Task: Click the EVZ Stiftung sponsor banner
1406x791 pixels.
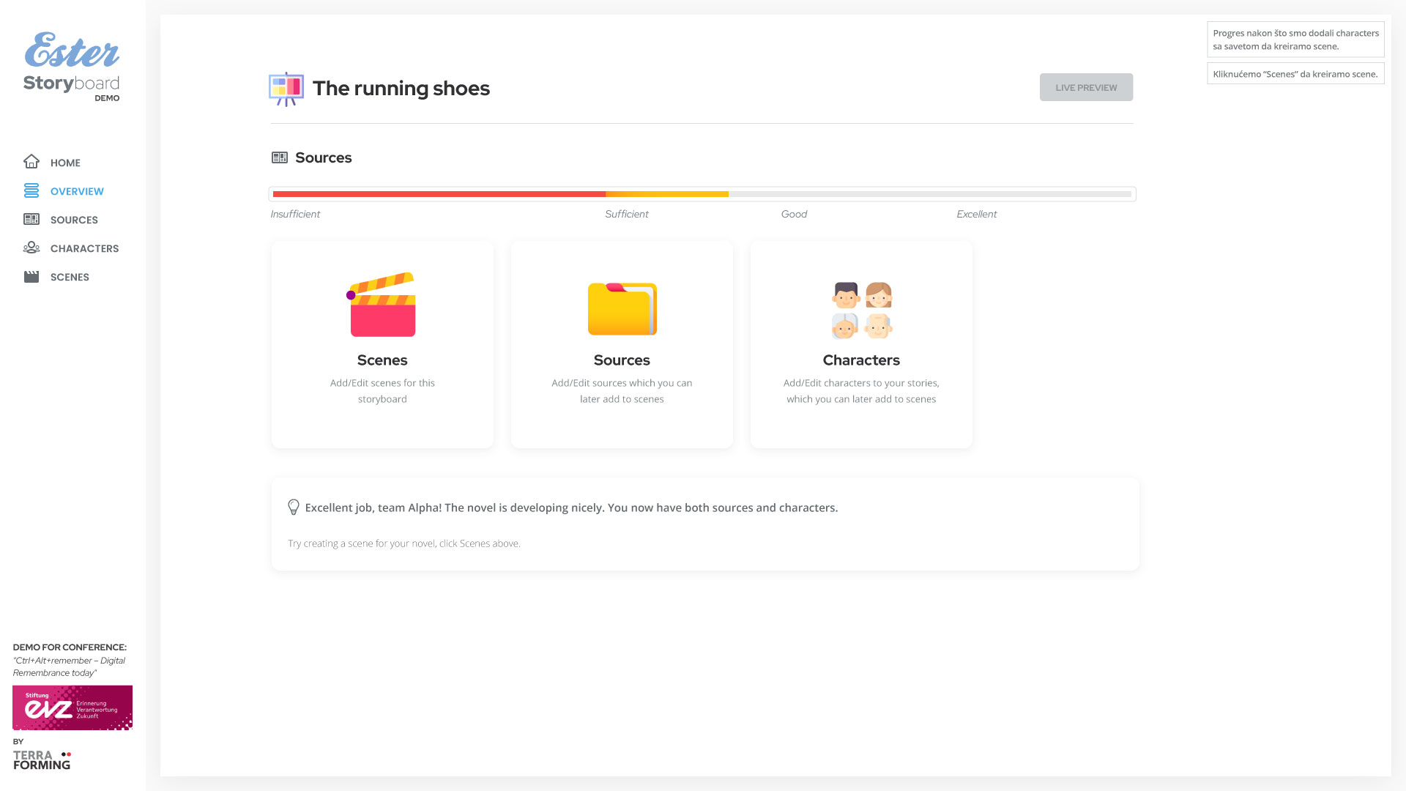Action: pos(72,708)
